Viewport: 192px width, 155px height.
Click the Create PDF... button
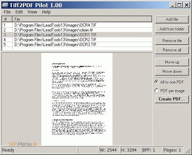(x=172, y=99)
